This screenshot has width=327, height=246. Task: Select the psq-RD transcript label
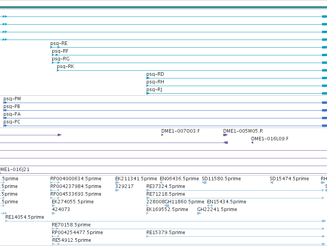pos(155,74)
